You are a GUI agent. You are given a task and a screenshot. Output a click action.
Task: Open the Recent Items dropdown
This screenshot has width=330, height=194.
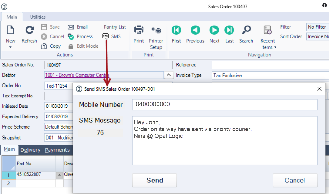pos(268,38)
